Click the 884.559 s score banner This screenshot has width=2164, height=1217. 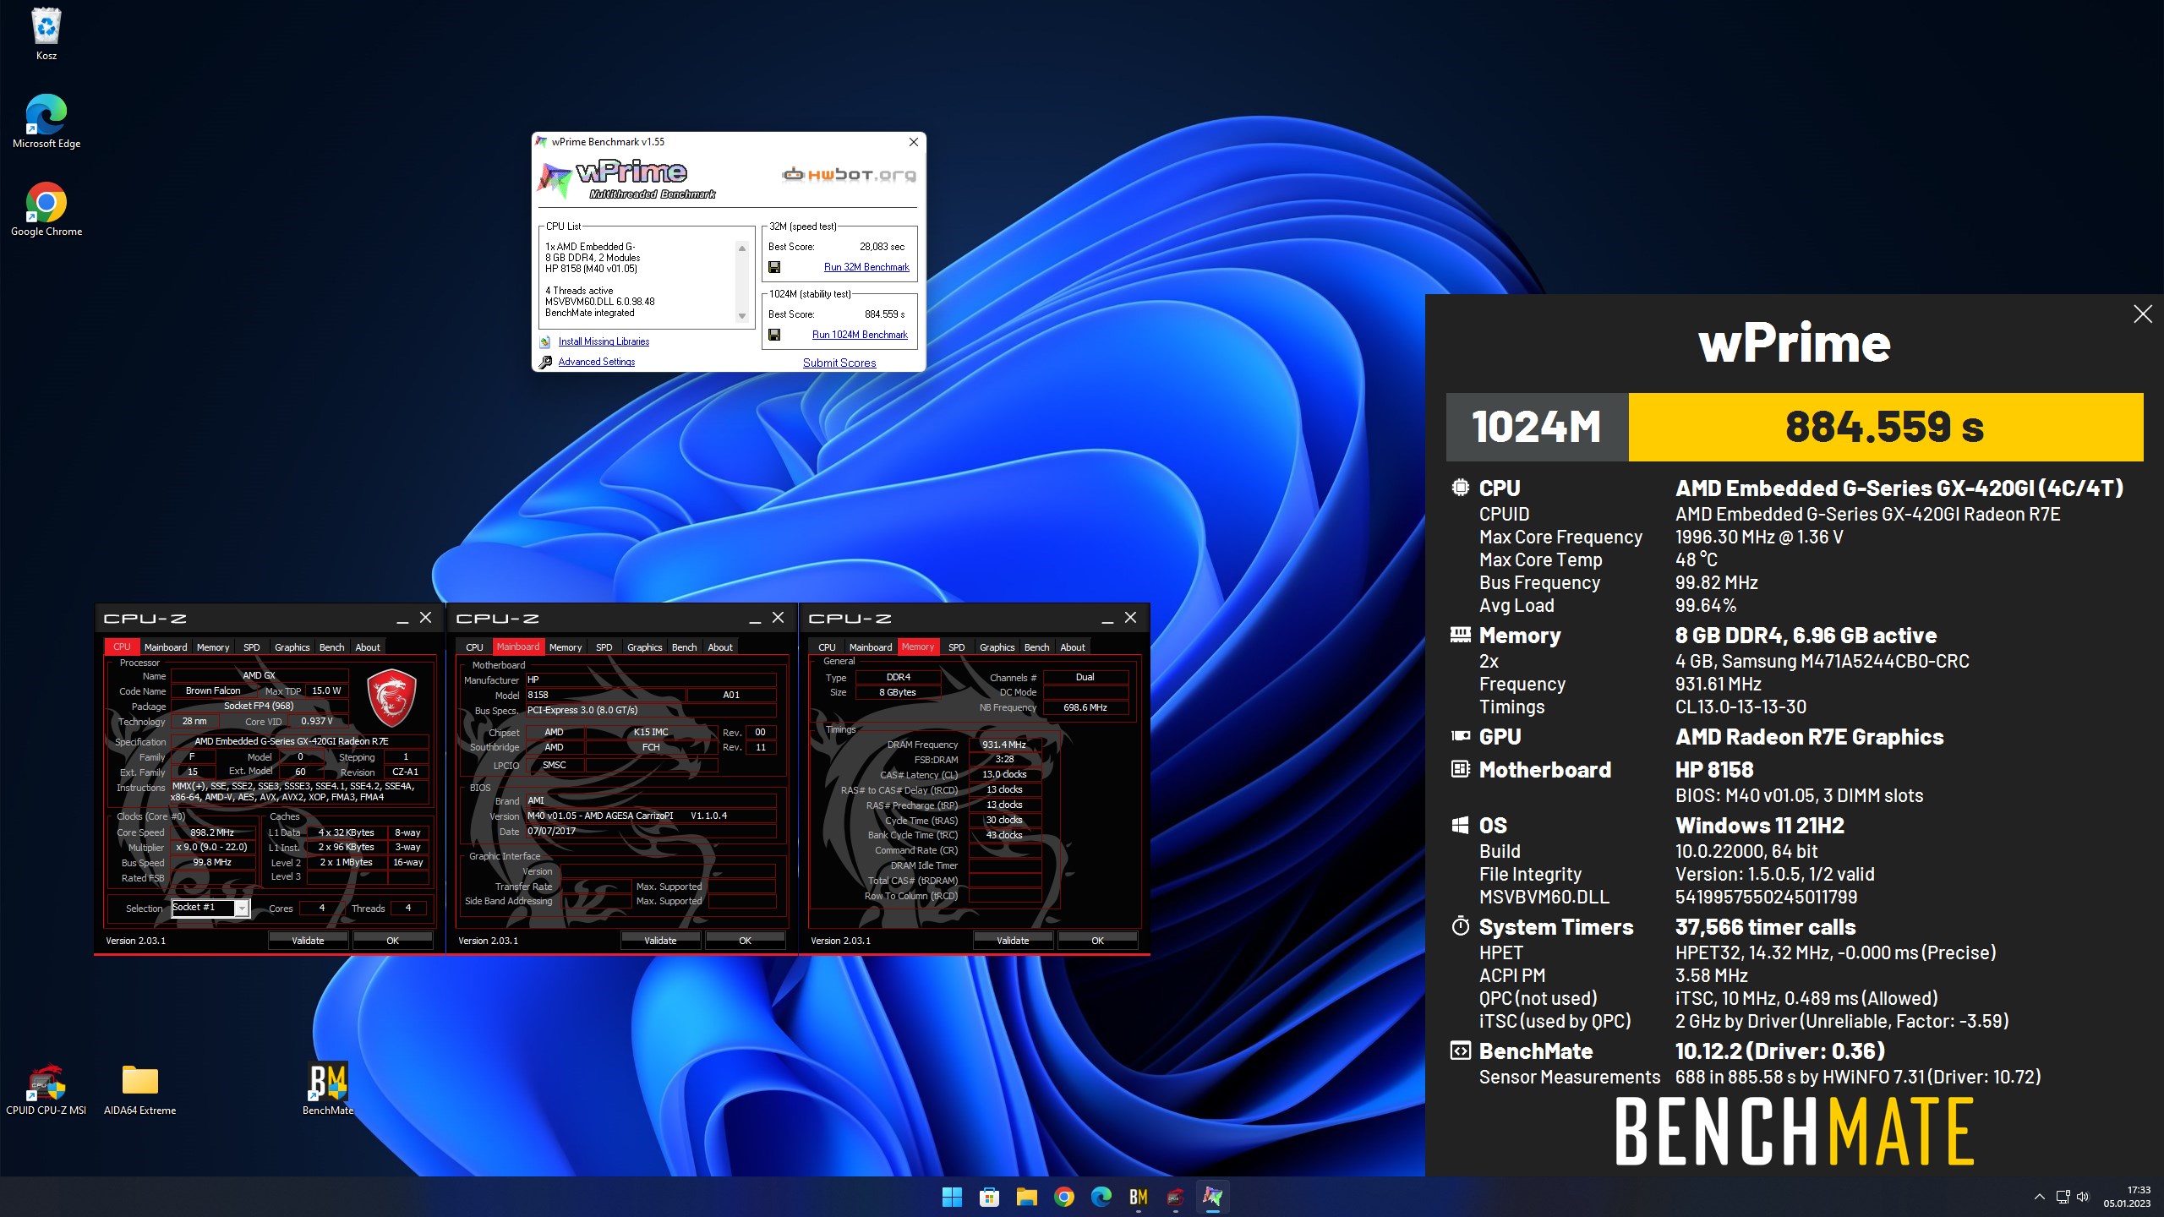click(x=1885, y=427)
